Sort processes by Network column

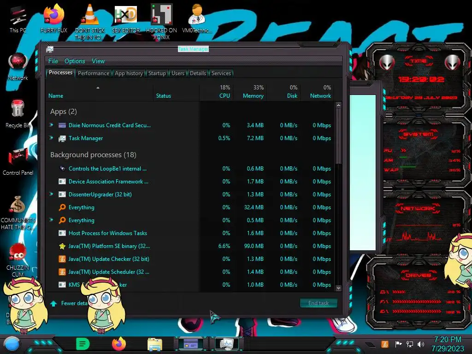[x=317, y=92]
